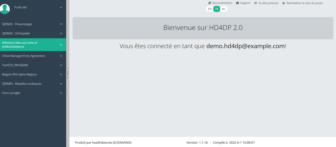Viewport: 336px width, 147px height.
Task: Expand QERMID - Orthopédie chevron
Action: coord(61,33)
